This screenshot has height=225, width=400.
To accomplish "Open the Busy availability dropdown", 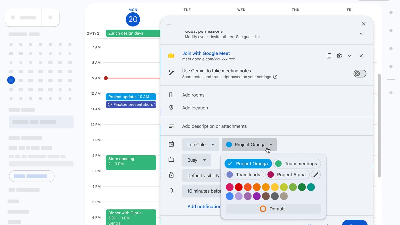I will pyautogui.click(x=196, y=160).
